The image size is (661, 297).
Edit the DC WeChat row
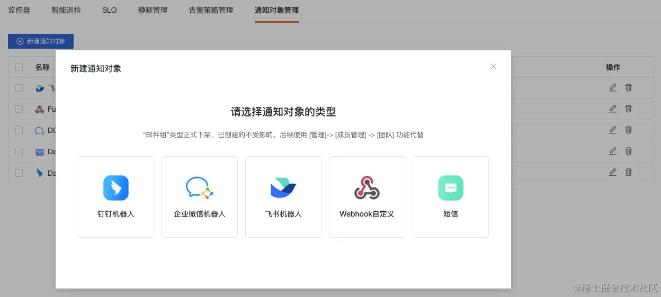(613, 130)
